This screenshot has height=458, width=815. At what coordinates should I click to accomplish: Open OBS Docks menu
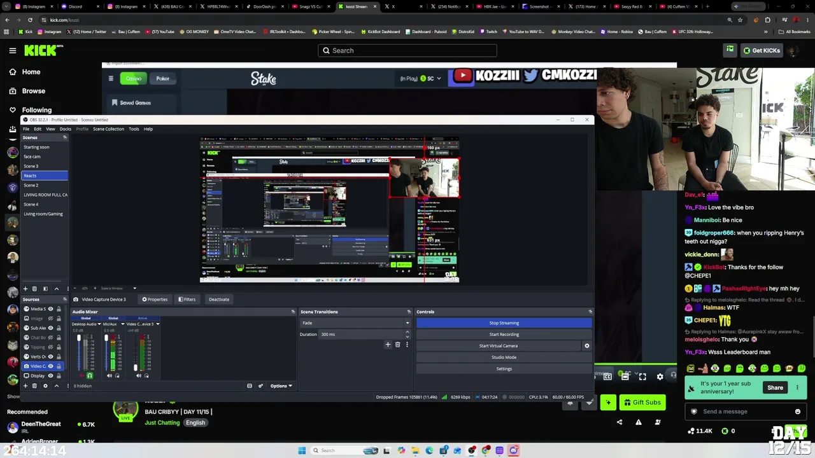click(x=66, y=129)
